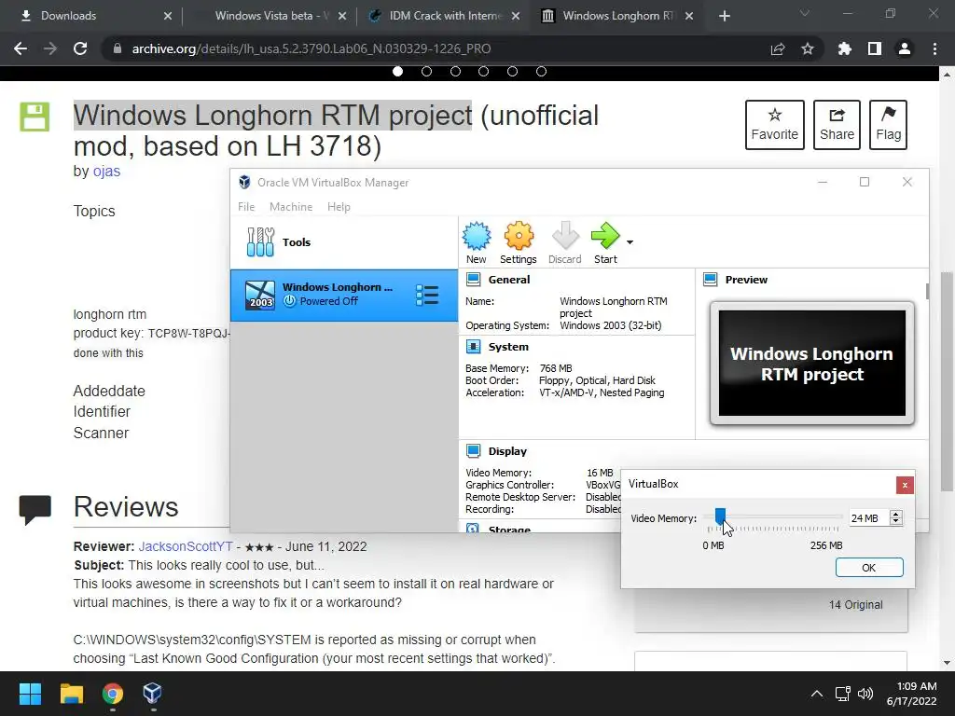Click the Display section header
955x716 pixels.
(507, 451)
